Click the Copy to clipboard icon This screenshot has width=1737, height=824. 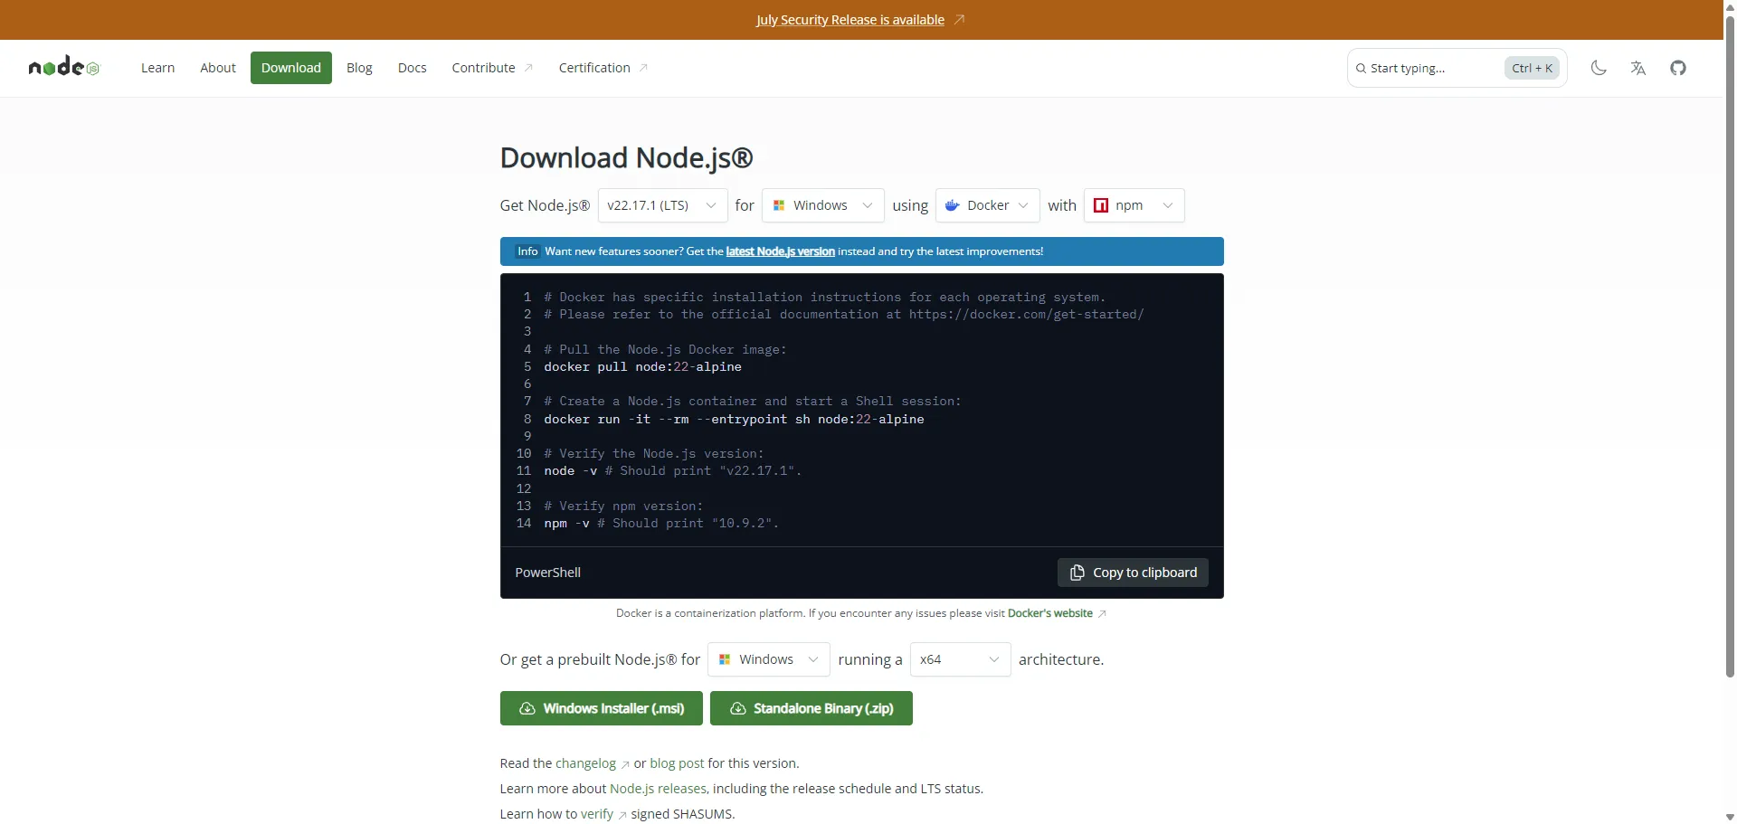pyautogui.click(x=1077, y=572)
